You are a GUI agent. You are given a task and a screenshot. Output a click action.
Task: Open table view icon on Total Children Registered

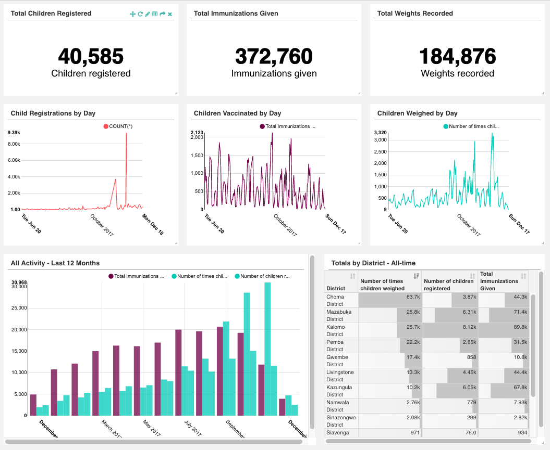(x=155, y=14)
